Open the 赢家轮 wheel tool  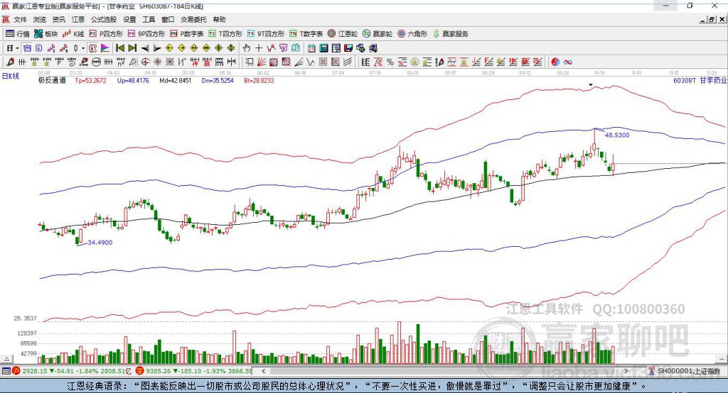pos(378,34)
